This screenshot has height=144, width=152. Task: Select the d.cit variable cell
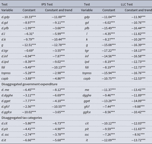click(x=4, y=123)
